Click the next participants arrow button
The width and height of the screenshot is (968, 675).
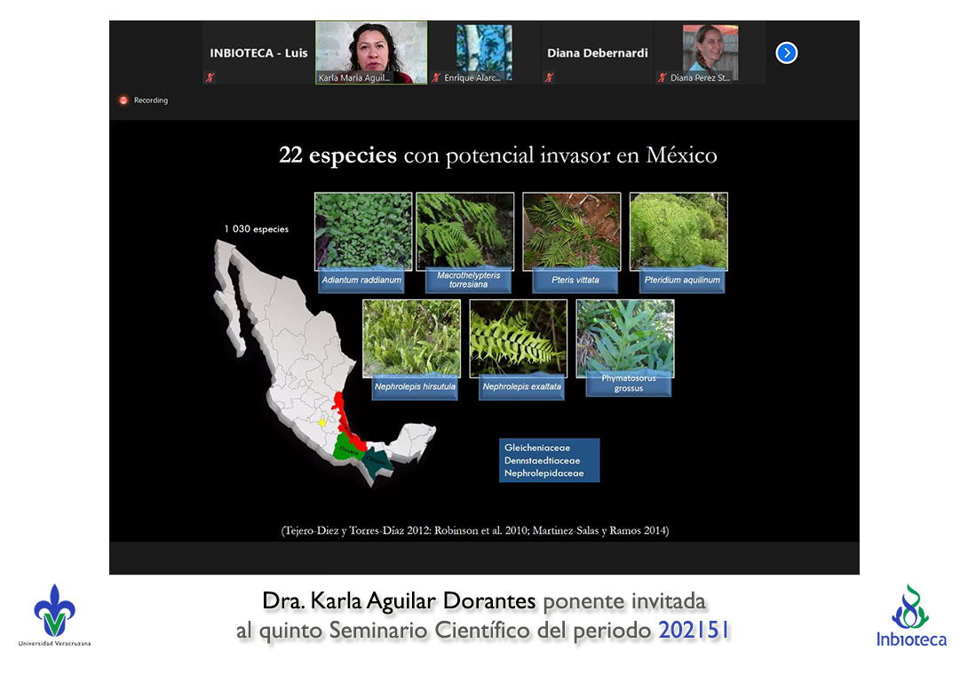[x=786, y=53]
